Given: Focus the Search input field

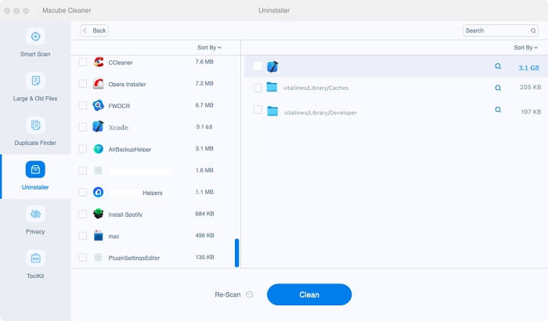Looking at the screenshot, I should tap(500, 31).
